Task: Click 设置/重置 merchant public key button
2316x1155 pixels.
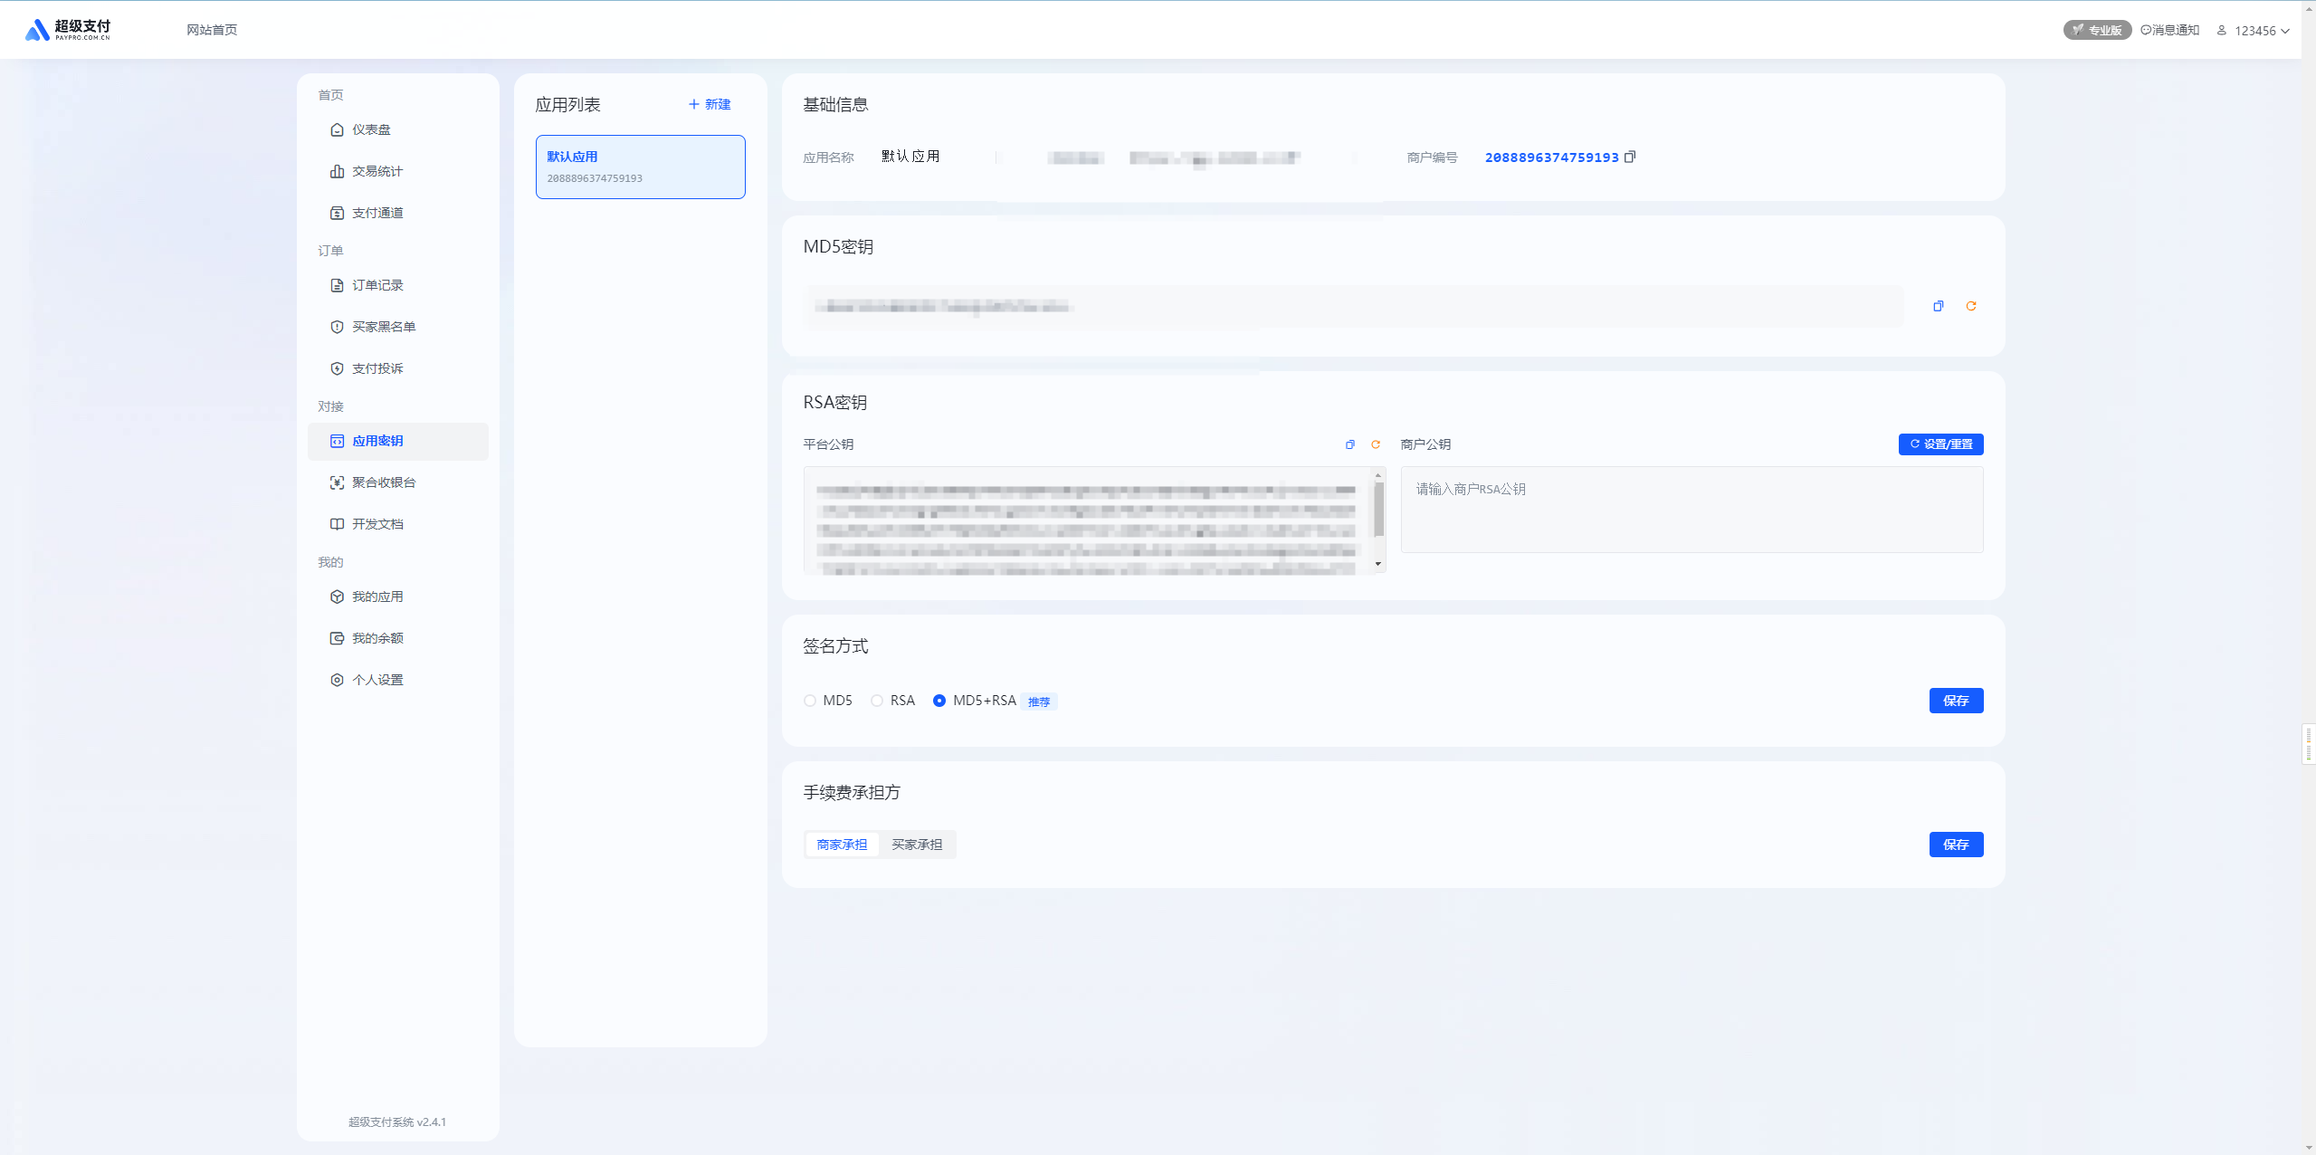Action: tap(1940, 444)
